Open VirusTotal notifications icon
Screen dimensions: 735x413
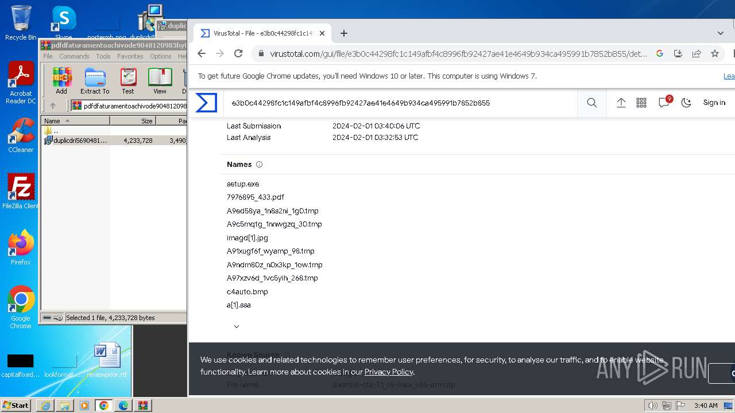coord(664,102)
